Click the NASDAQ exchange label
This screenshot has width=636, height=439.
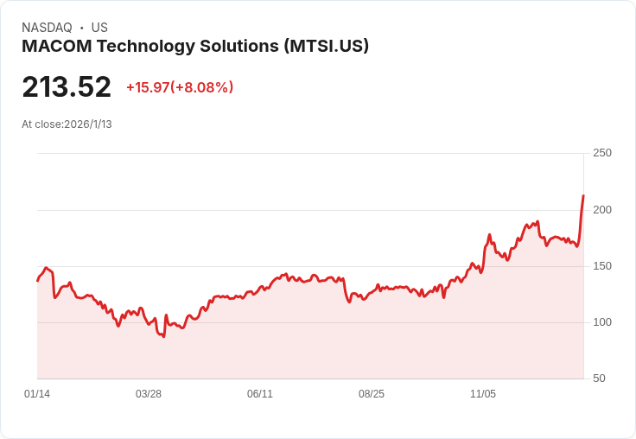(47, 28)
